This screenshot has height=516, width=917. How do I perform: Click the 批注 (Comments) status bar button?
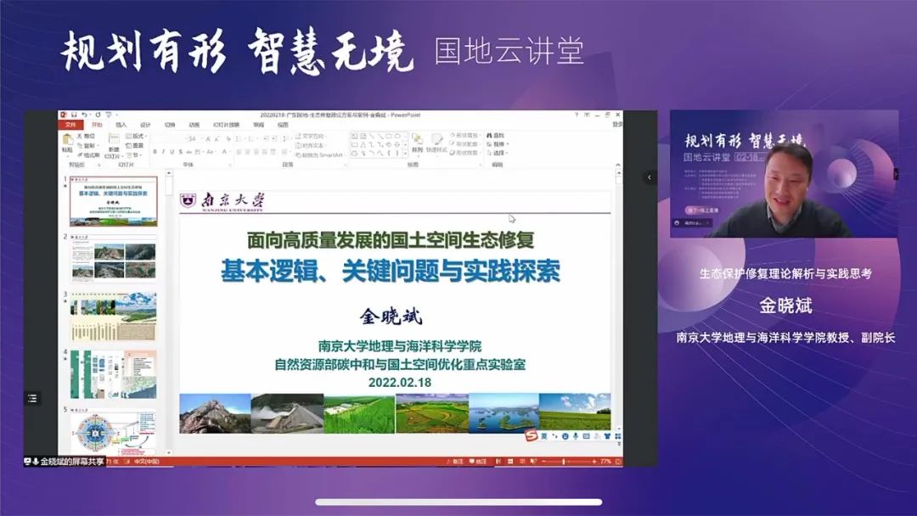478,462
